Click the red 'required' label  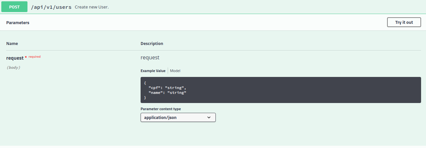[35, 57]
